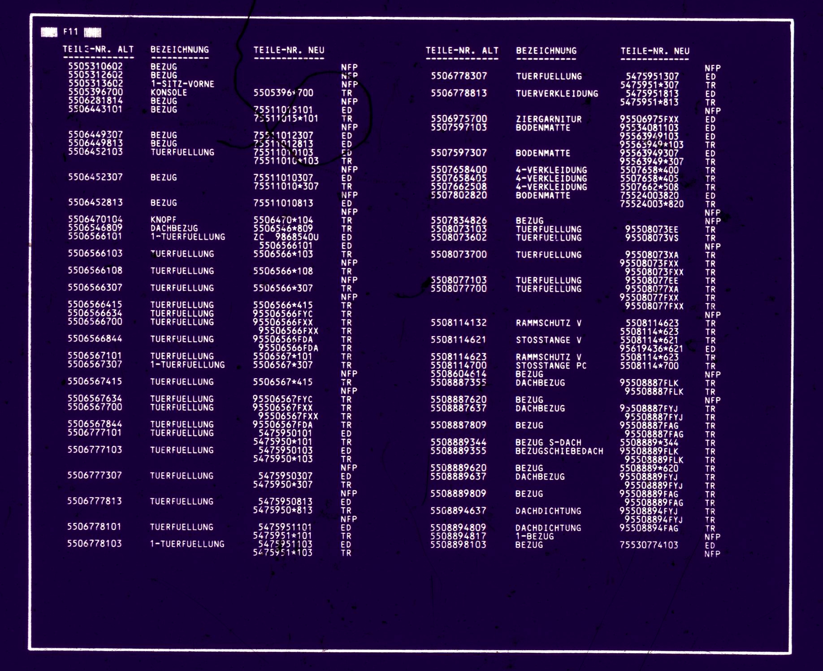Select old part number 5507597103

point(459,127)
